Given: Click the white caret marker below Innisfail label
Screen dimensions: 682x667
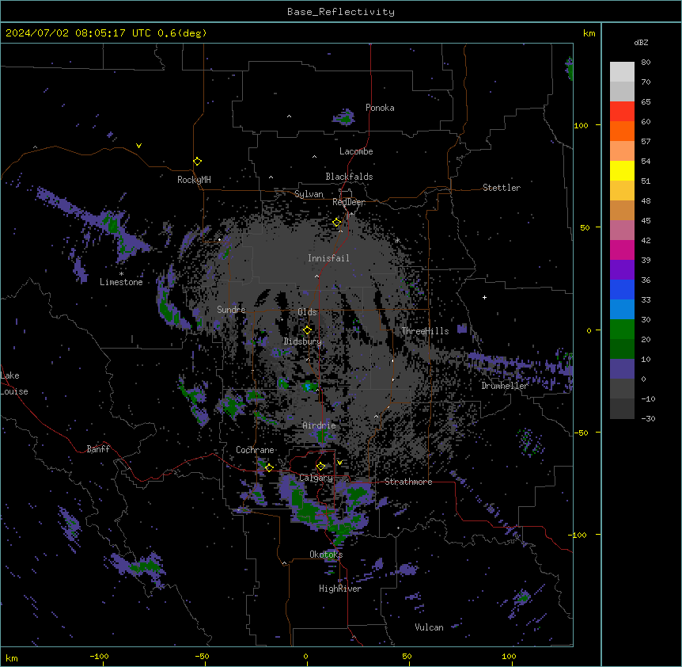Looking at the screenshot, I should [316, 276].
